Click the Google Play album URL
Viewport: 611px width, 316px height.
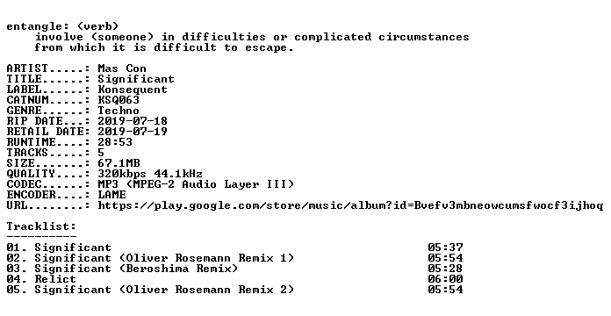click(350, 205)
